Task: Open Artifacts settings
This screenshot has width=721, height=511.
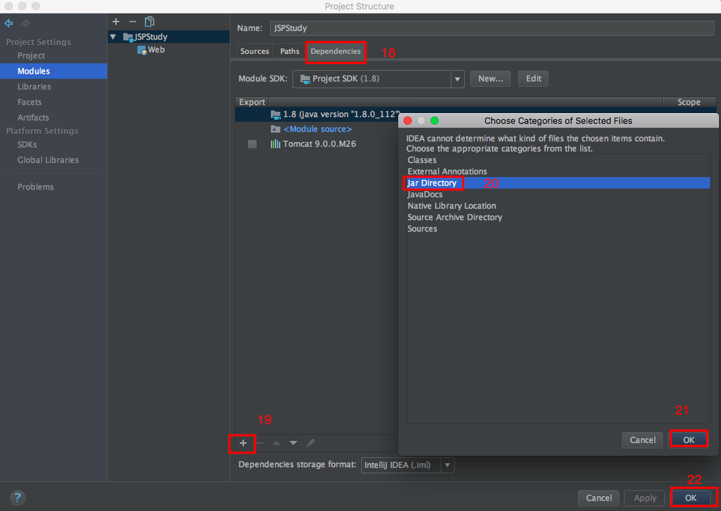Action: tap(33, 117)
